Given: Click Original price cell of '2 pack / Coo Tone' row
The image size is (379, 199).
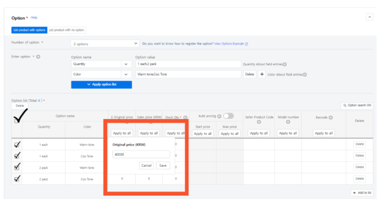Looking at the screenshot, I should (x=122, y=179).
